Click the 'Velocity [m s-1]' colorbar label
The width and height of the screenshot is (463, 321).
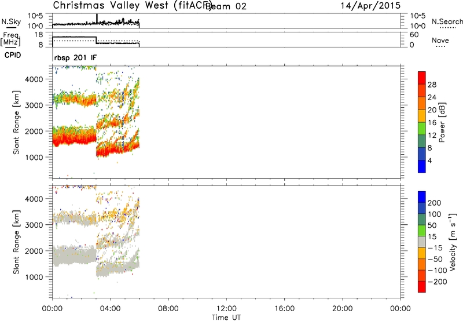point(453,242)
